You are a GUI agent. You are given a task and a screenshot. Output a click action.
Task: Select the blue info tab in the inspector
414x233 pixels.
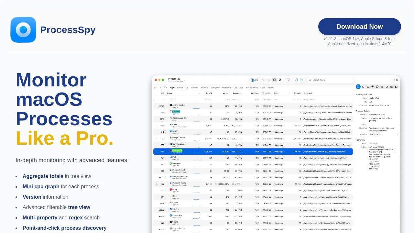coord(358,86)
